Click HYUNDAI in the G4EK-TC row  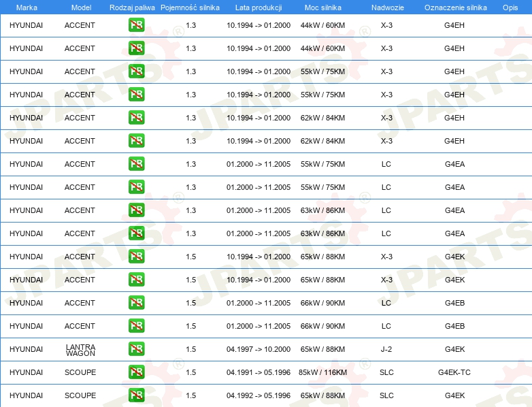coord(26,372)
